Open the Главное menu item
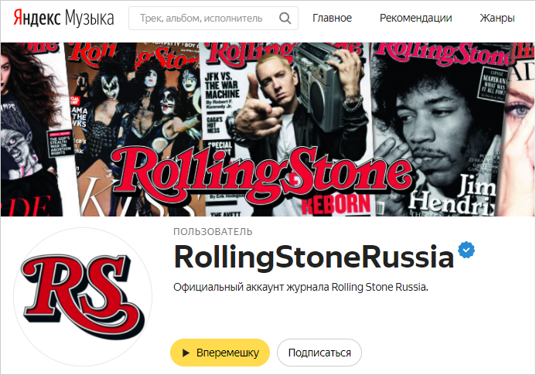536x375 pixels. (x=332, y=18)
